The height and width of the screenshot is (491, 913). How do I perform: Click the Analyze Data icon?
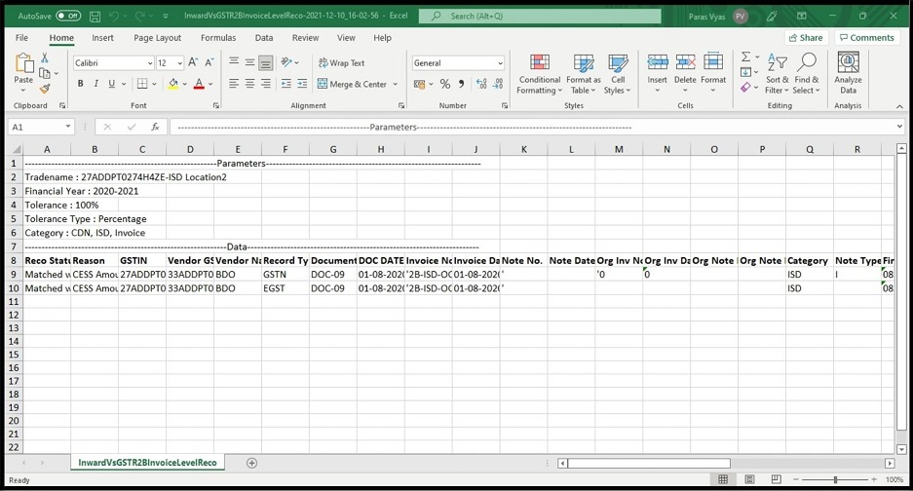click(x=848, y=72)
